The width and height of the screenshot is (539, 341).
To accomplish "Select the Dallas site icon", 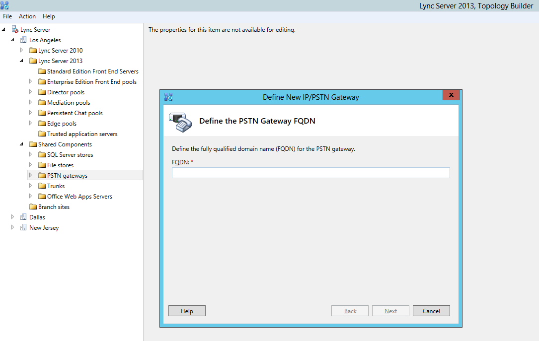I will point(24,217).
